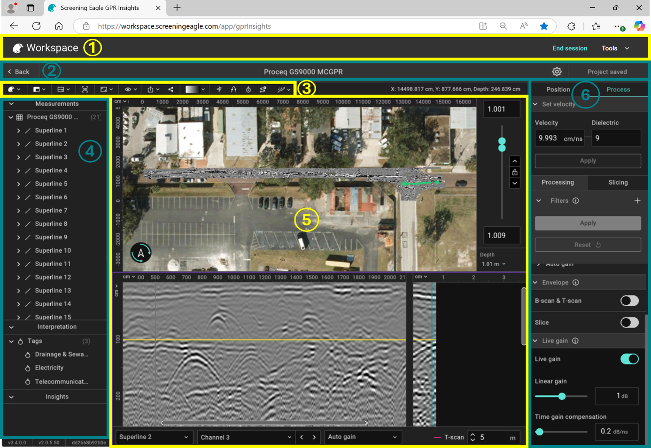Switch to the Position tab
This screenshot has width=651, height=448.
(558, 89)
